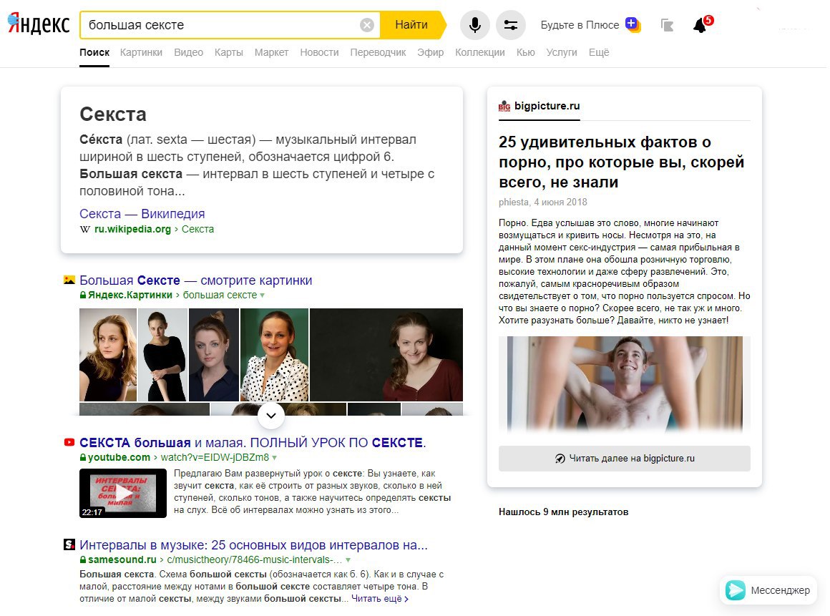Open the dropdown arrow after youtube.com URL
The height and width of the screenshot is (616, 830).
point(274,458)
